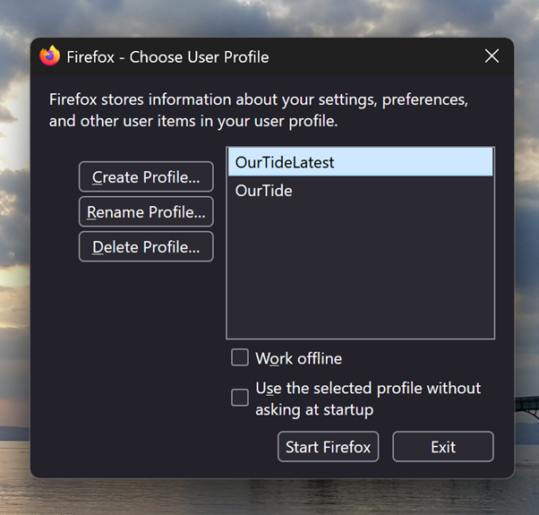Click the Delete Profile button
The height and width of the screenshot is (515, 539).
point(146,246)
